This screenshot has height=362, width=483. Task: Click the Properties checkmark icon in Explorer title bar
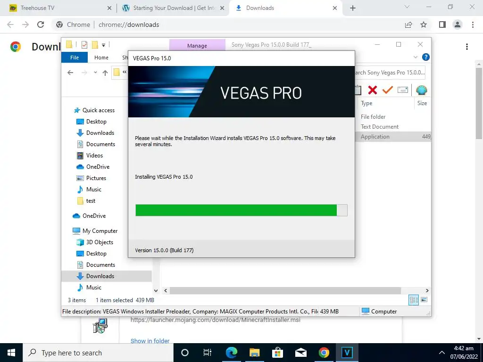pos(84,45)
